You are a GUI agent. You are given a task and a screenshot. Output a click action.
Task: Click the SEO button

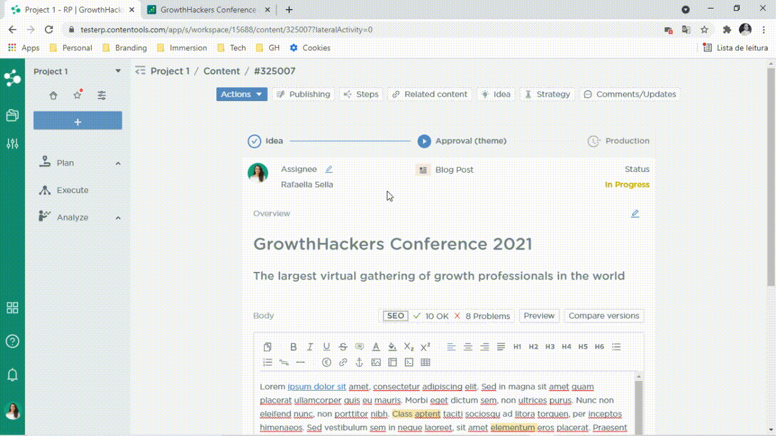(x=395, y=315)
